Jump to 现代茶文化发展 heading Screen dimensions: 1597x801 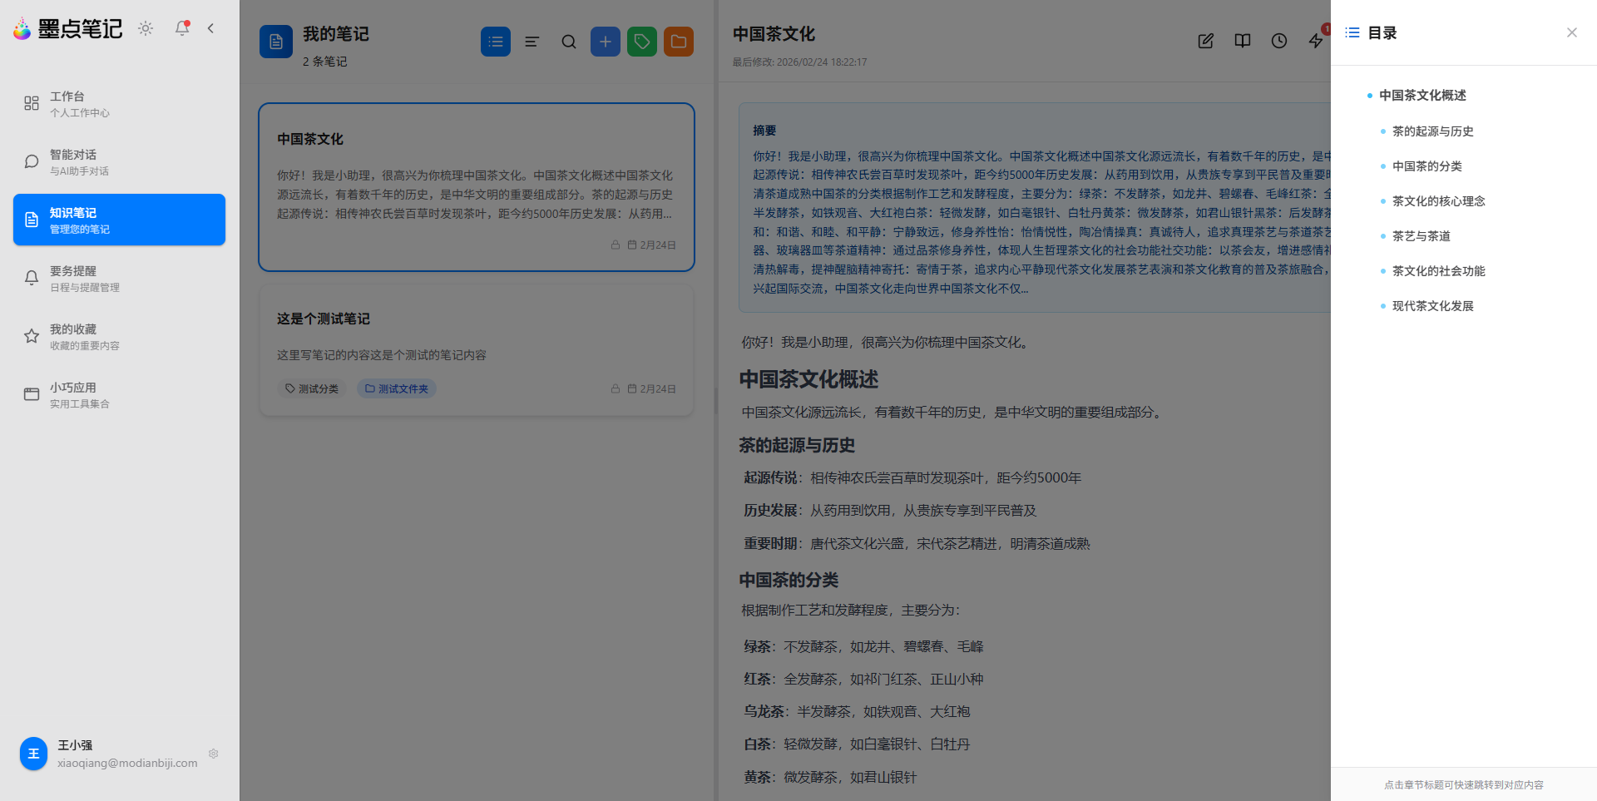[1431, 305]
